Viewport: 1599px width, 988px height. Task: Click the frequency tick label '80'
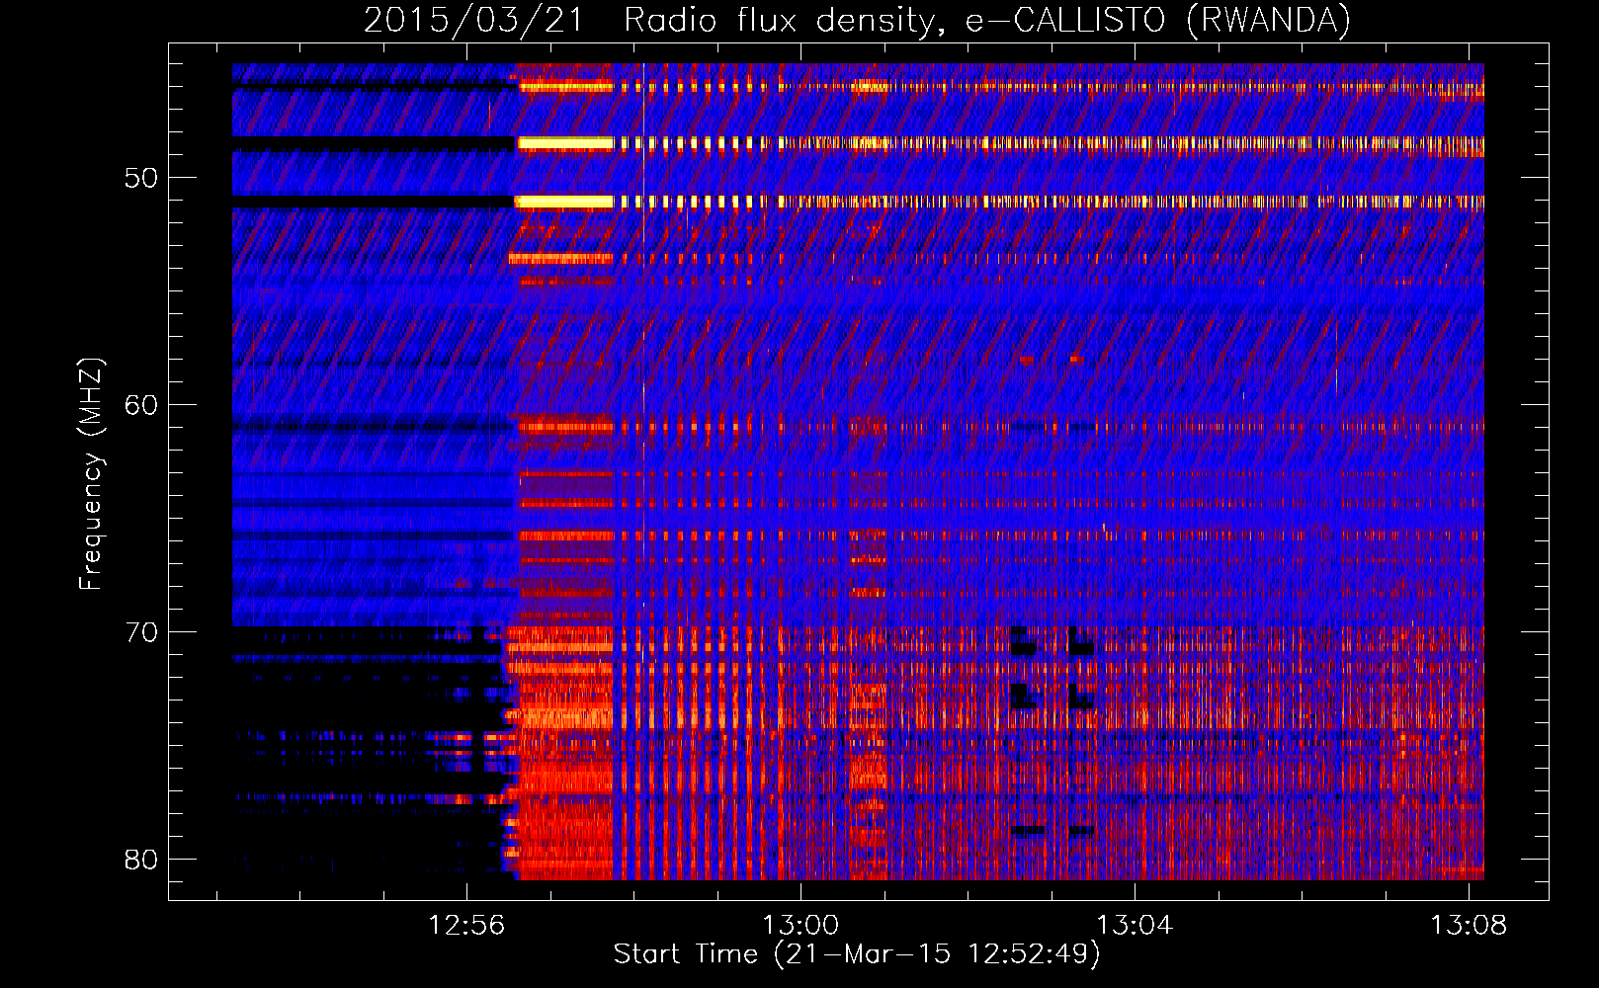[x=141, y=860]
